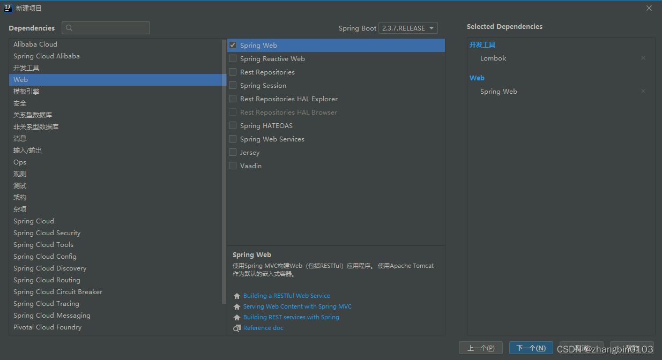
Task: Select Lombok in Selected Dependencies
Action: pos(493,58)
